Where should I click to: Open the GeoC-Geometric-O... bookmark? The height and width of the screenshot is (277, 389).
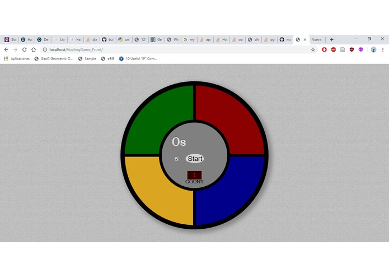[54, 59]
